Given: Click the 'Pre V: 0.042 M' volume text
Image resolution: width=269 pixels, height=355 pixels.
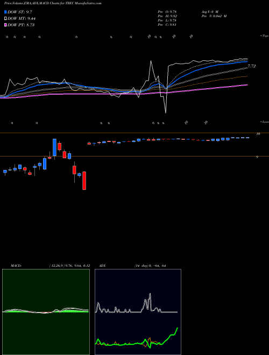Looking at the screenshot, I should (214, 16).
